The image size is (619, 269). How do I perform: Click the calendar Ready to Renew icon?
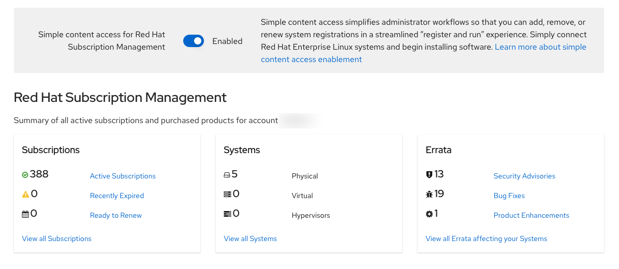[25, 214]
